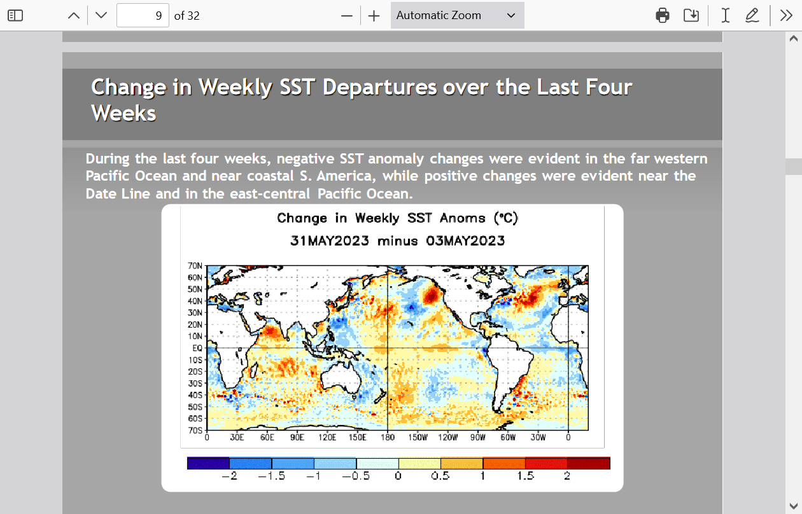Click chart title 'Change in Weekly SST Anoms'

[x=398, y=218]
